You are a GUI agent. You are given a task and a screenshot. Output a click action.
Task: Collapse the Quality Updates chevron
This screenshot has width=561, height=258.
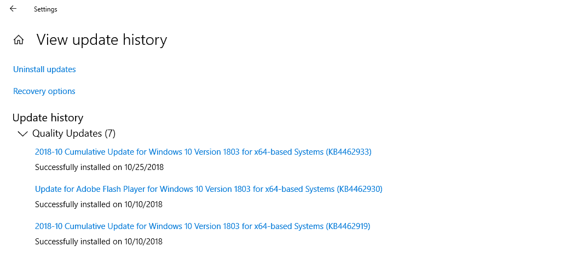coord(22,133)
